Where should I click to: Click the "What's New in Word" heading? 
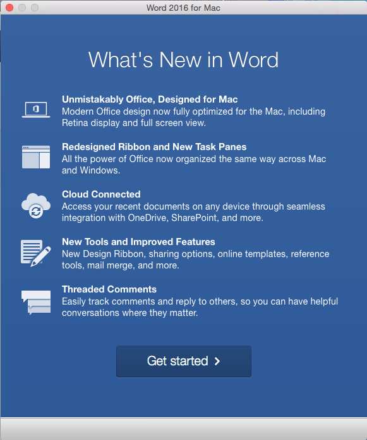183,60
